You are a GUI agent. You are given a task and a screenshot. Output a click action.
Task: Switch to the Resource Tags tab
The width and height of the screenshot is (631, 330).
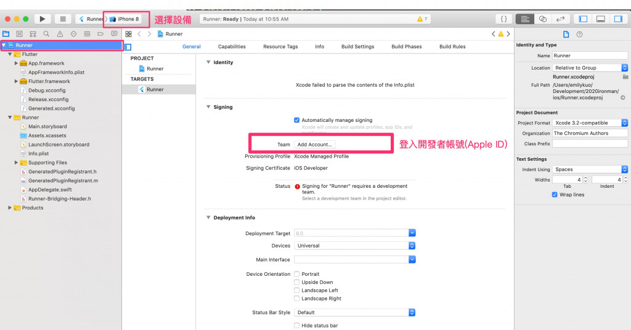(x=280, y=47)
